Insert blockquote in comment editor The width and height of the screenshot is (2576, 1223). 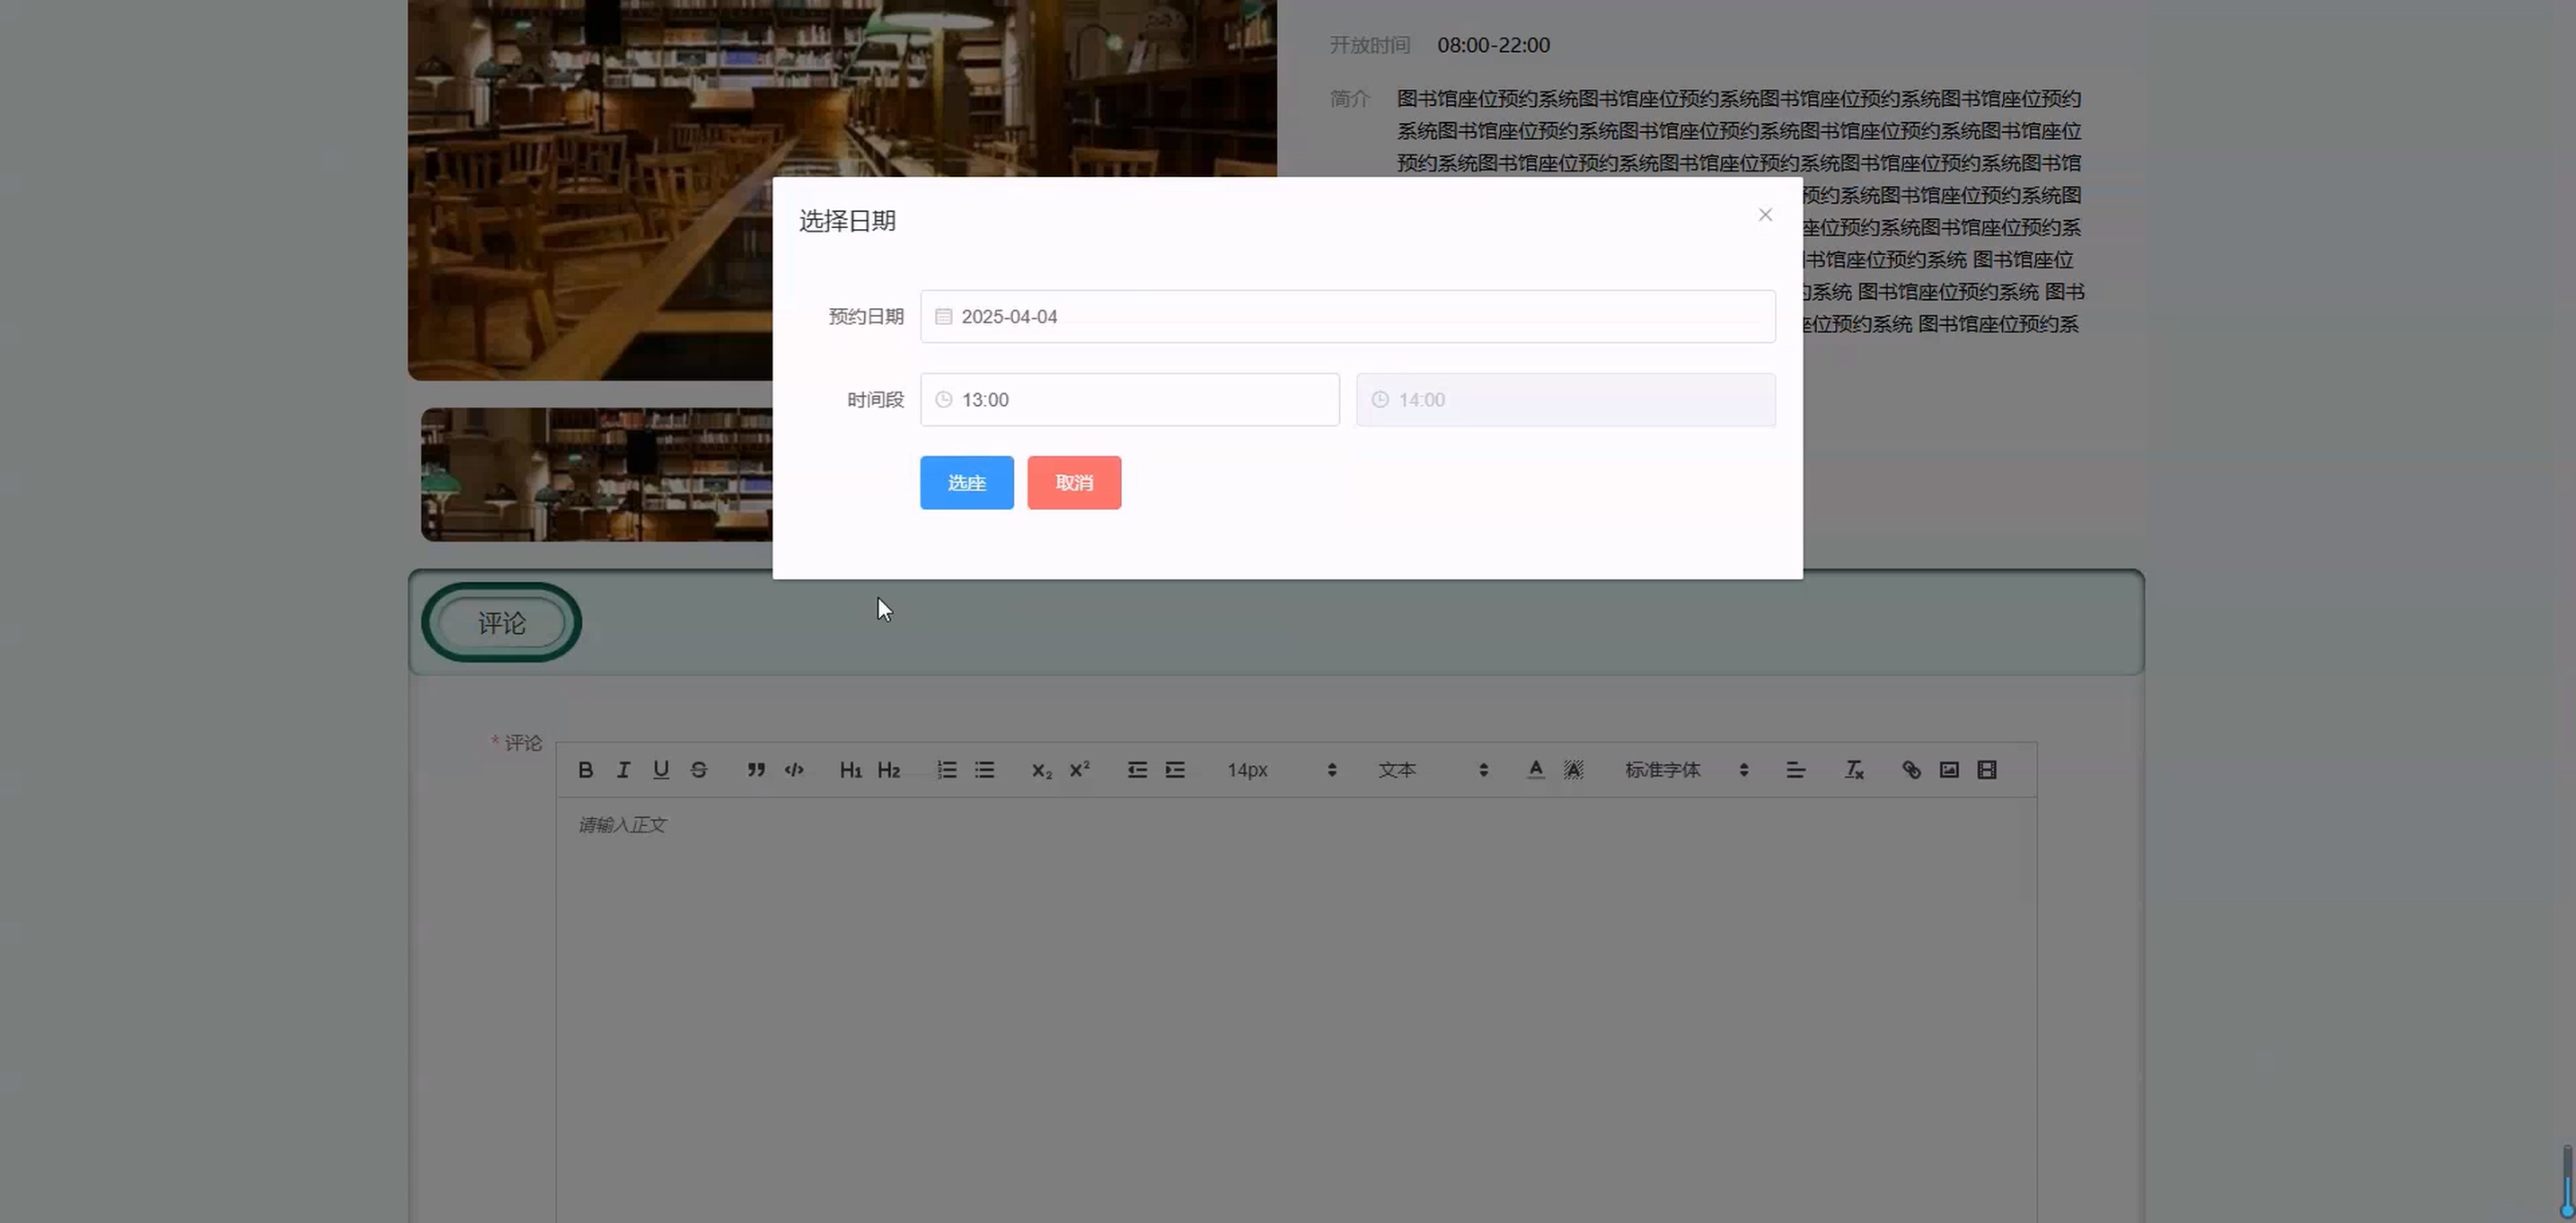756,770
